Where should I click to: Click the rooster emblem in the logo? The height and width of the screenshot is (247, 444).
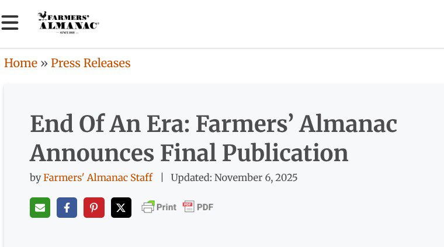[43, 16]
